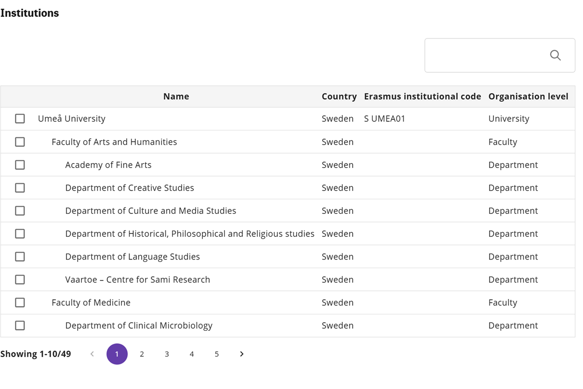Viewport: 583px width, 389px height.
Task: Click the search magnifier icon
Action: click(555, 55)
